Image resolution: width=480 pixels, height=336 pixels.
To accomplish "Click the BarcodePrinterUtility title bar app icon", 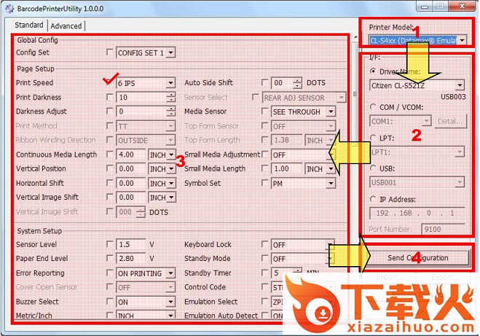I will (9, 9).
